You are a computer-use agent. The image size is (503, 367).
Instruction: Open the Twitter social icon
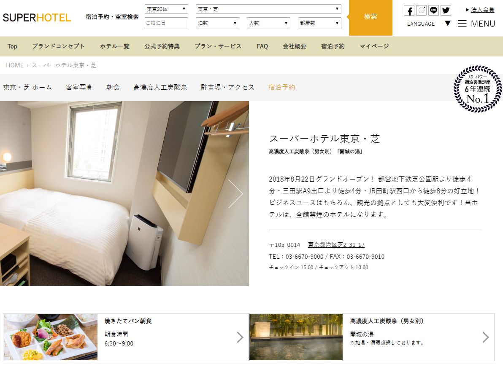point(446,10)
